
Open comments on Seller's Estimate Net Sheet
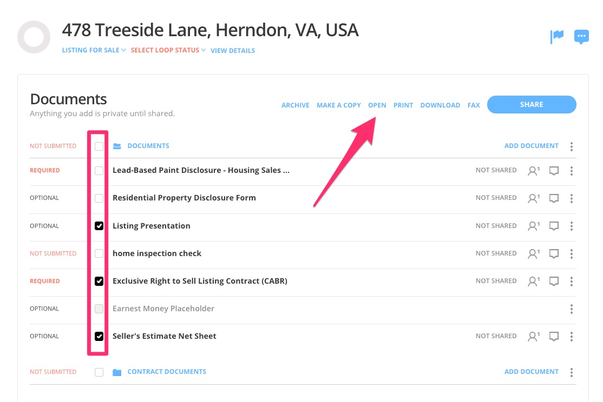click(x=554, y=337)
